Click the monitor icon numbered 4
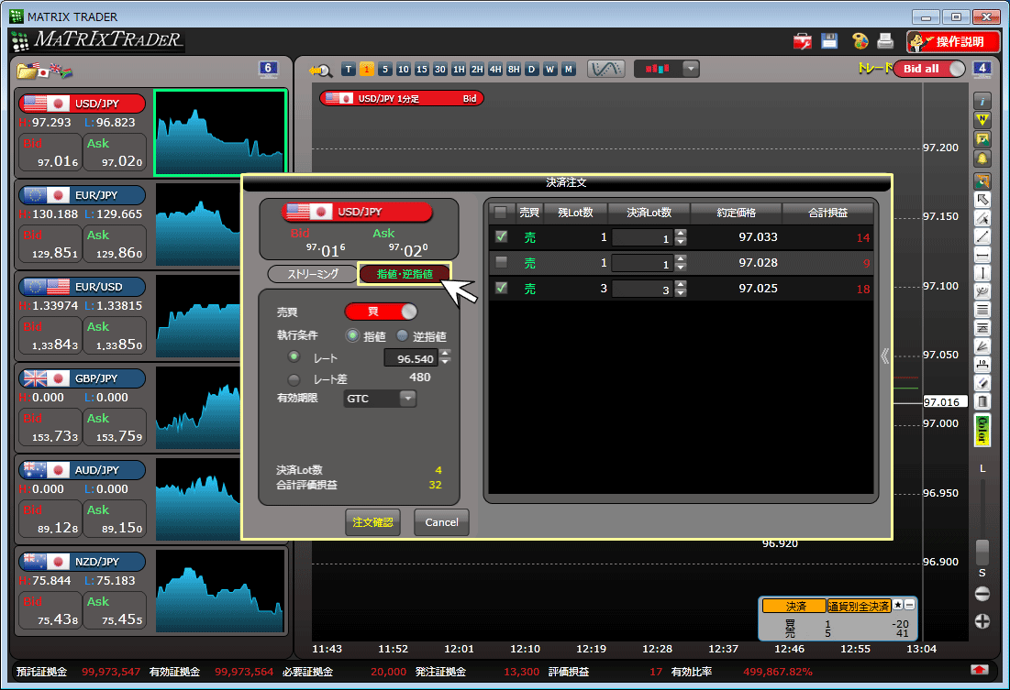This screenshot has width=1010, height=690. point(982,69)
